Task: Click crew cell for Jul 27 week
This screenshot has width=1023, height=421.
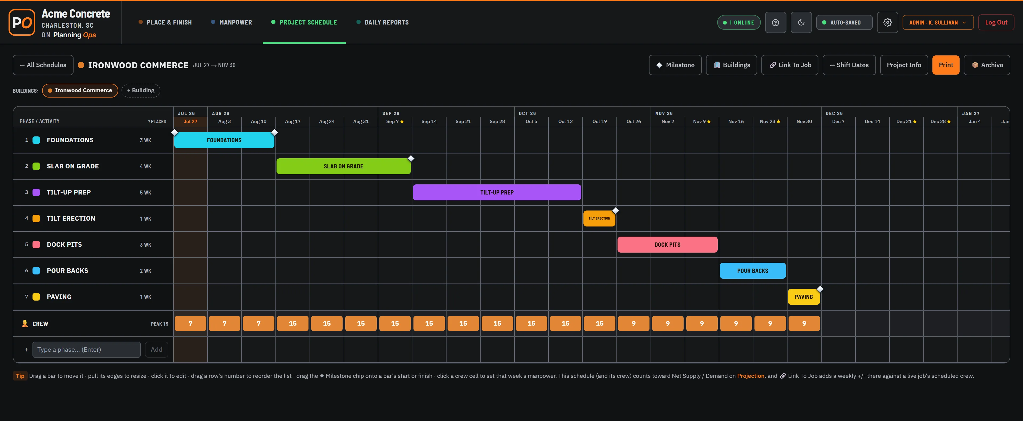Action: pos(190,324)
